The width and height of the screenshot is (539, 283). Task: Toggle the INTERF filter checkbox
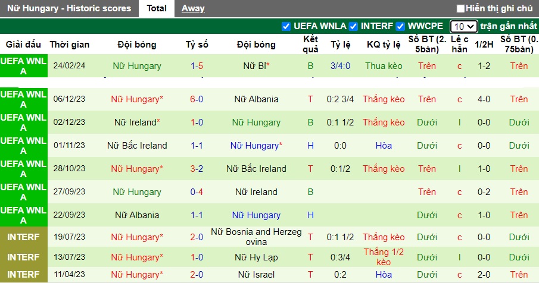tap(353, 26)
